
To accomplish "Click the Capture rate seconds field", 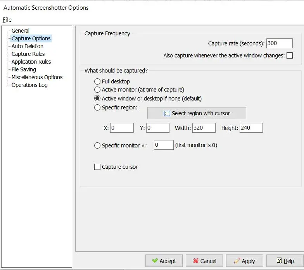I will pyautogui.click(x=279, y=43).
